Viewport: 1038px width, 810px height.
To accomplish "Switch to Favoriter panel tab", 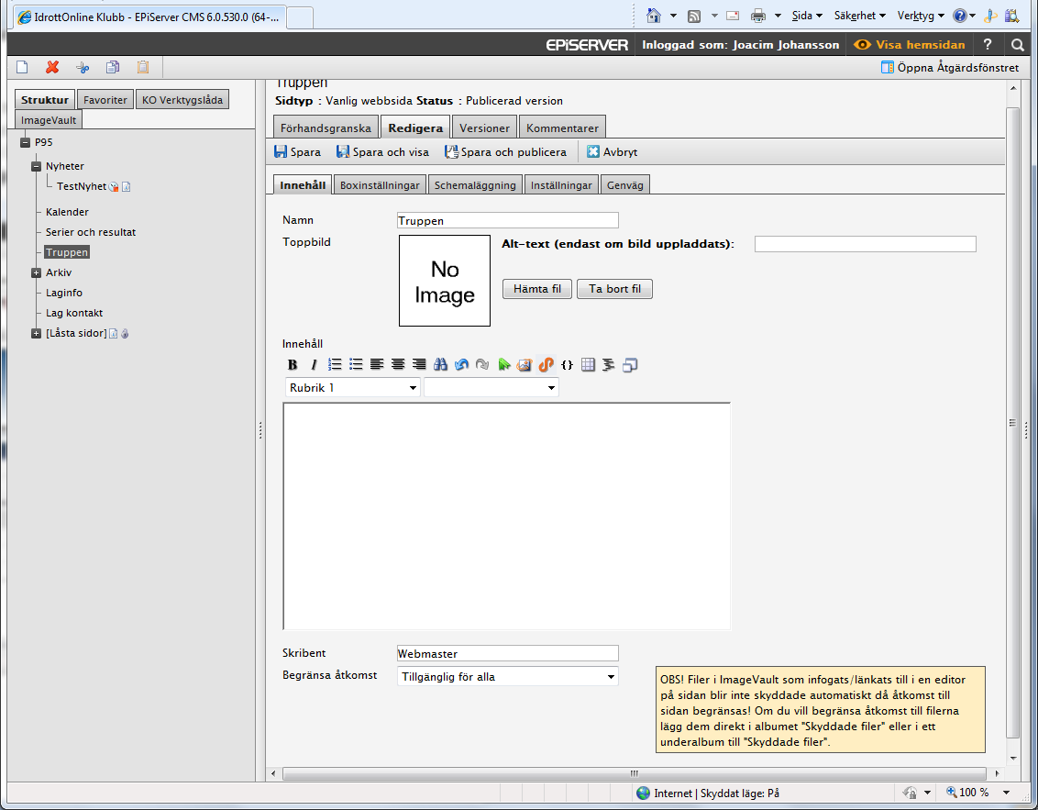I will (x=105, y=99).
